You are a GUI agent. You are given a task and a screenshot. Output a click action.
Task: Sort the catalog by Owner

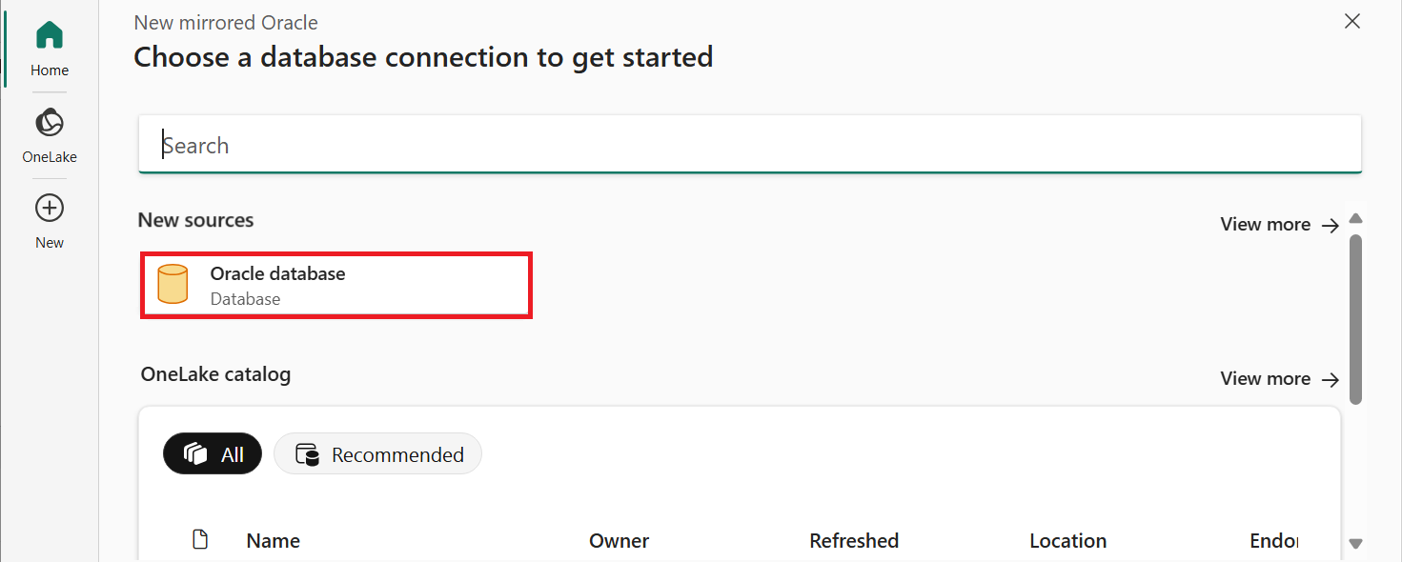click(619, 540)
